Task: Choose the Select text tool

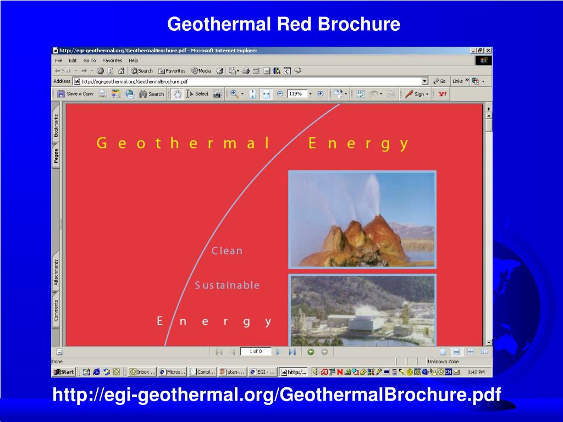Action: 197,94
